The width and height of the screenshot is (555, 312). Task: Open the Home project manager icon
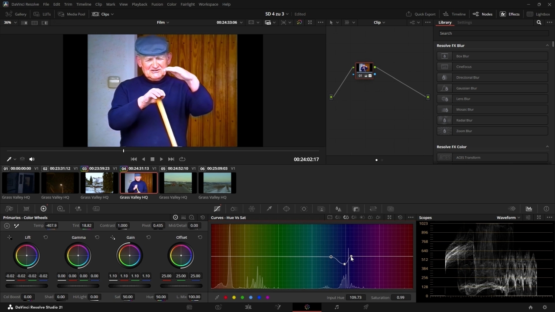[x=530, y=307]
